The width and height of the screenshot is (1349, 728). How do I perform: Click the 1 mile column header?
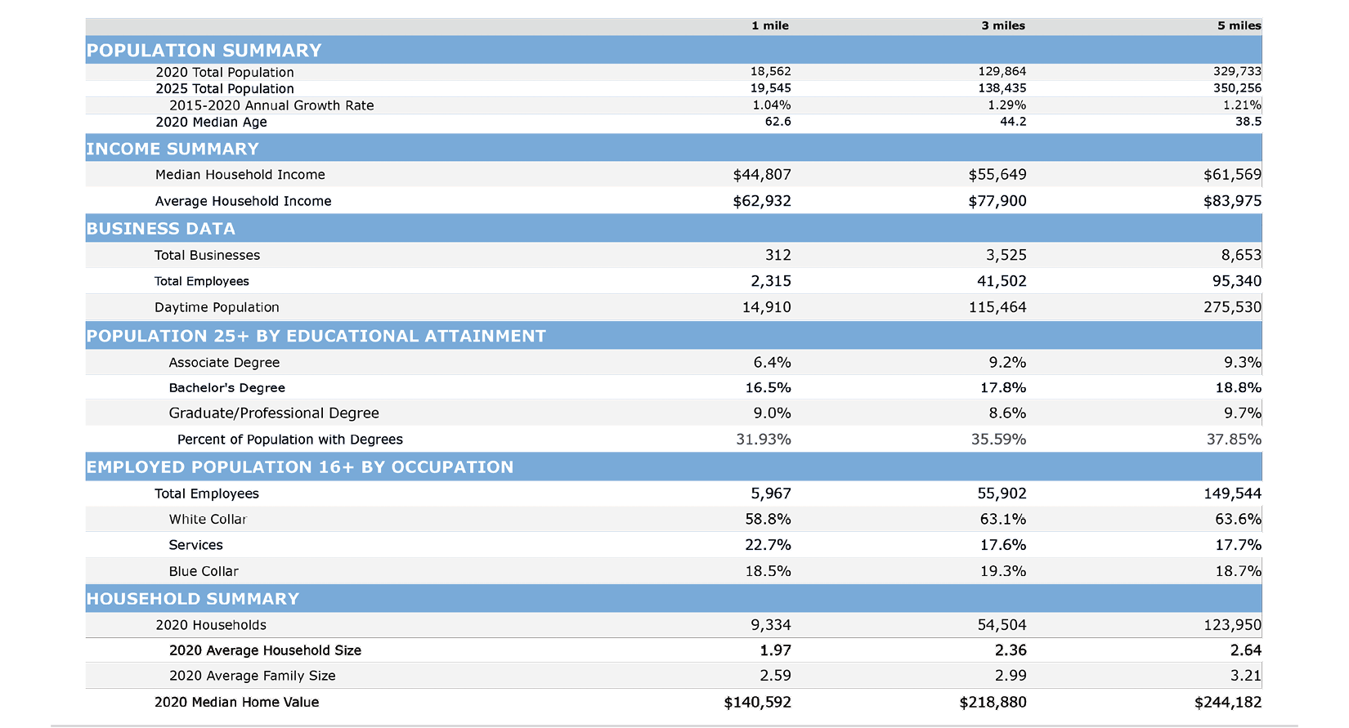(769, 26)
